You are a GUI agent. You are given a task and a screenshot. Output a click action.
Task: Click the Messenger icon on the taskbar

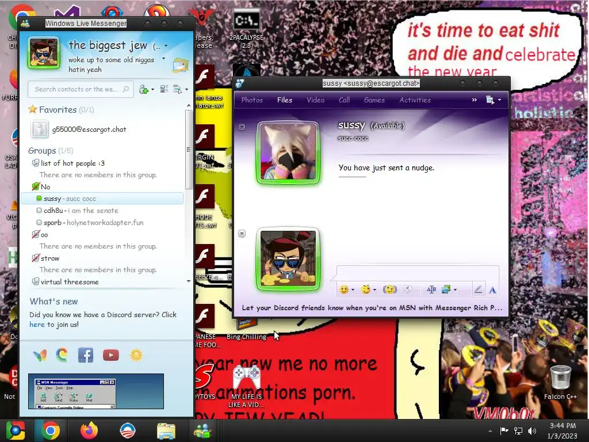pos(203,430)
